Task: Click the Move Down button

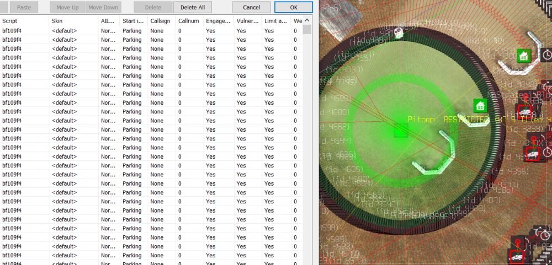Action: (x=103, y=8)
